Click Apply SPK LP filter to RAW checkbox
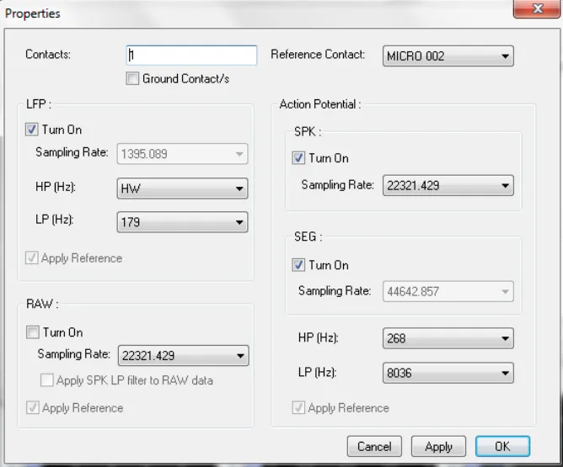563x467 pixels. [x=47, y=380]
